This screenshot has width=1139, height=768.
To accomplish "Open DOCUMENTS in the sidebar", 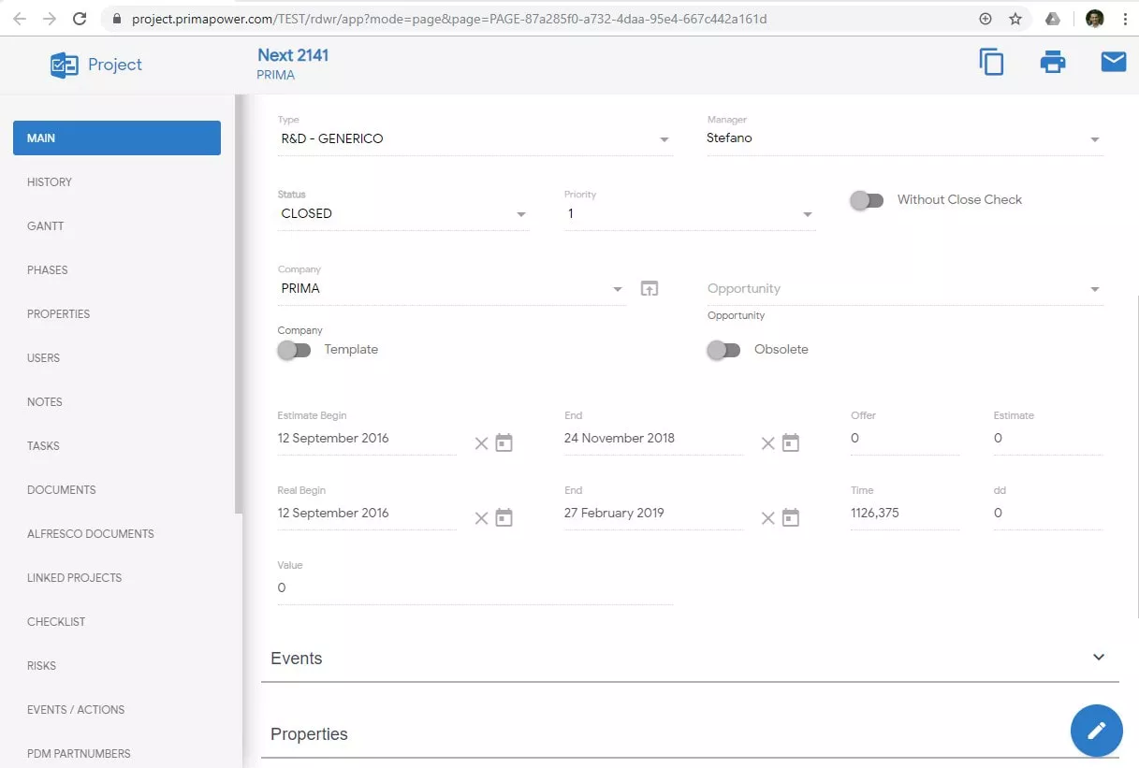I will pos(62,490).
